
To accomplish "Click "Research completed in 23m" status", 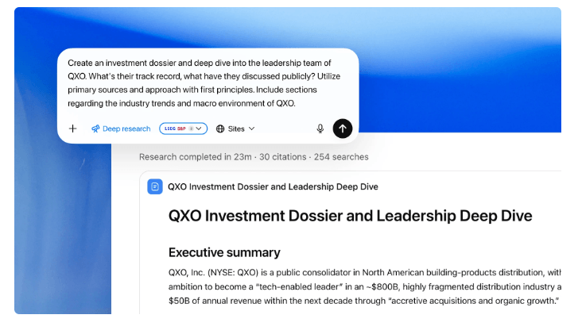I will click(x=195, y=157).
